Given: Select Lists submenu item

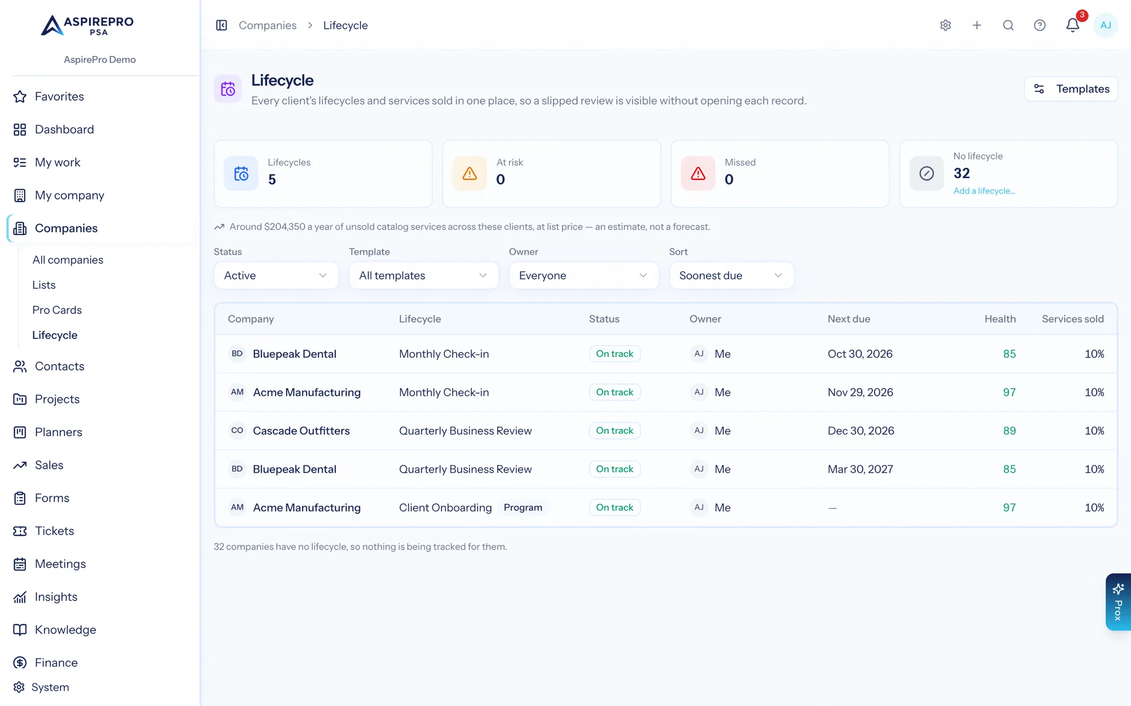Looking at the screenshot, I should (x=44, y=285).
